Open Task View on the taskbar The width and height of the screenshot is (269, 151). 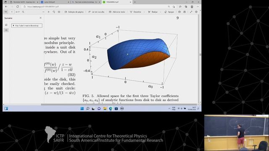tap(93, 109)
